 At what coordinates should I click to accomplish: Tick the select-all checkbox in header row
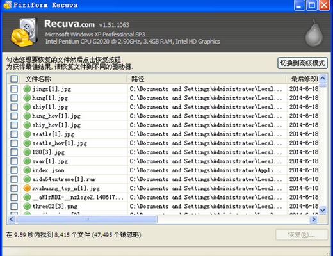14,79
